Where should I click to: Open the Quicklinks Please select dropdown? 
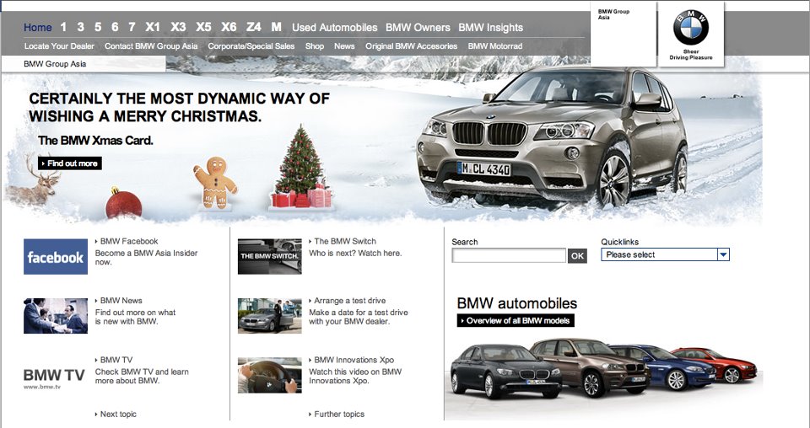click(666, 254)
